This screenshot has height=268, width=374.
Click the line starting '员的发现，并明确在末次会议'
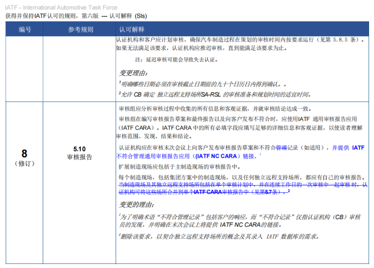coord(201,225)
